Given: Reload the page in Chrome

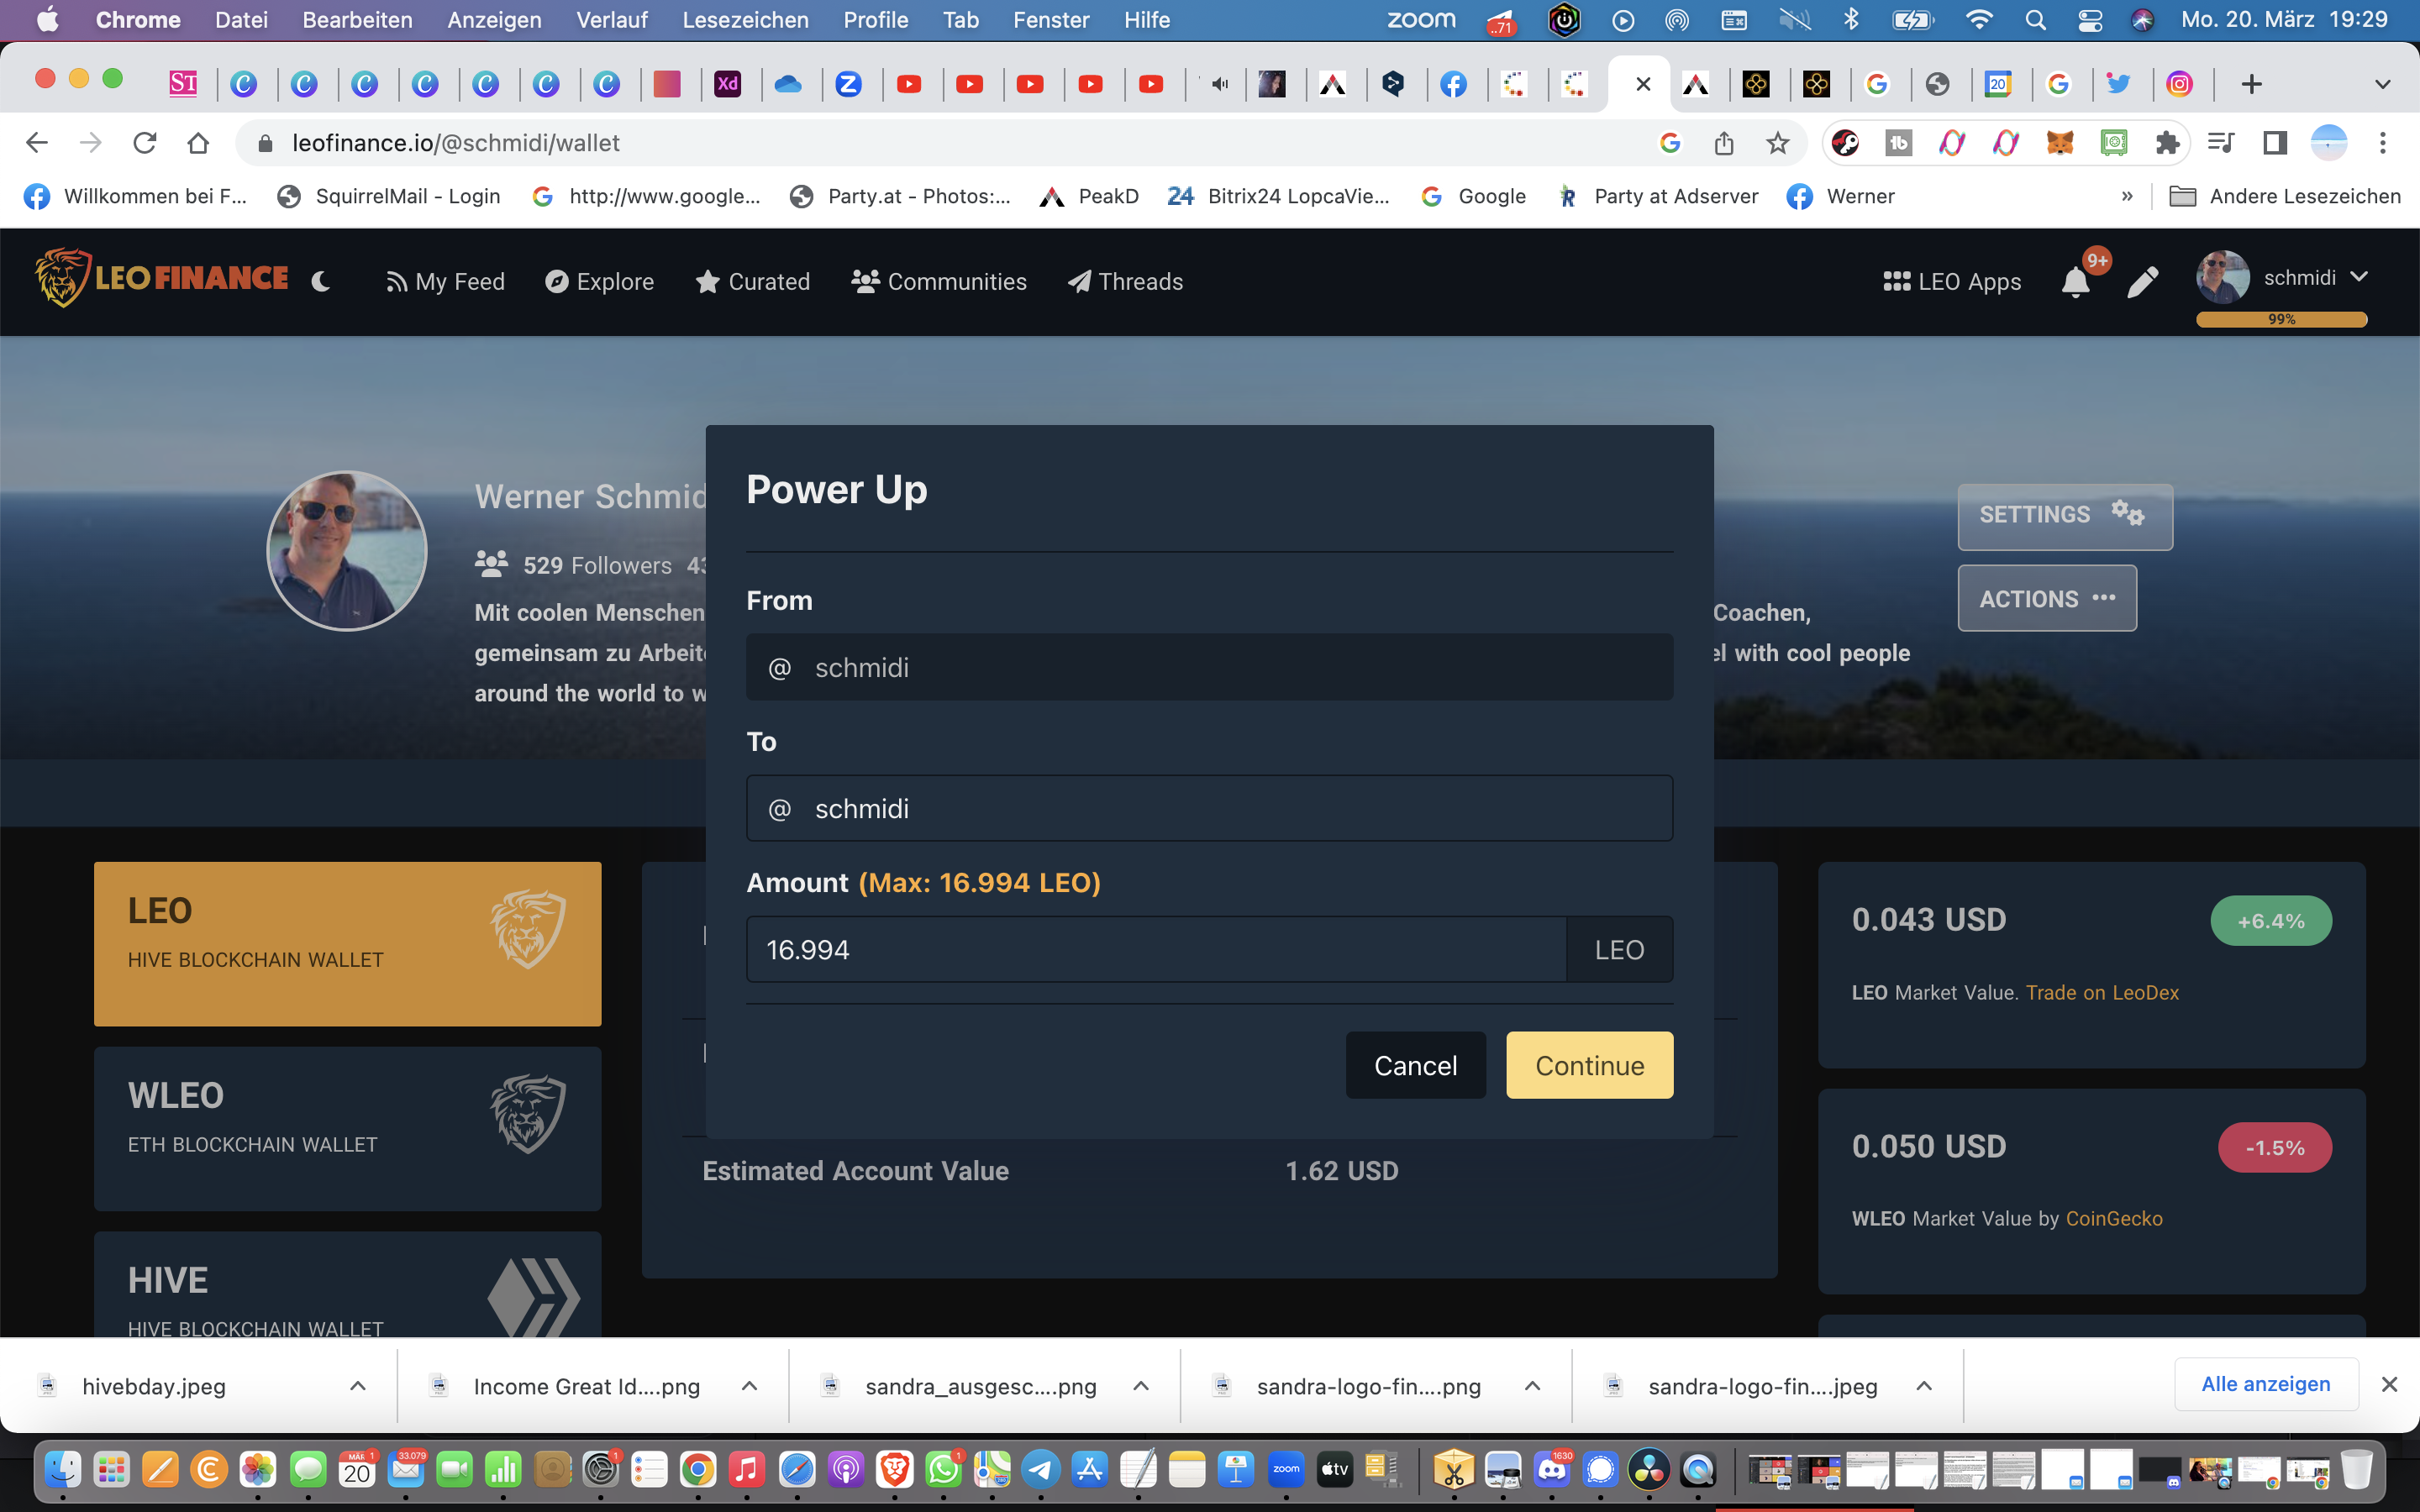Looking at the screenshot, I should tap(145, 143).
